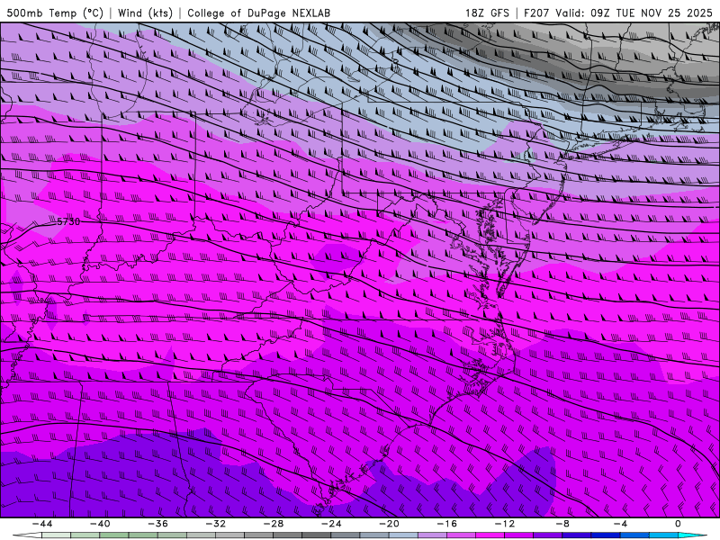This screenshot has height=540, width=720.
Task: Click the "F207" forecast hour text
Action: click(x=537, y=13)
